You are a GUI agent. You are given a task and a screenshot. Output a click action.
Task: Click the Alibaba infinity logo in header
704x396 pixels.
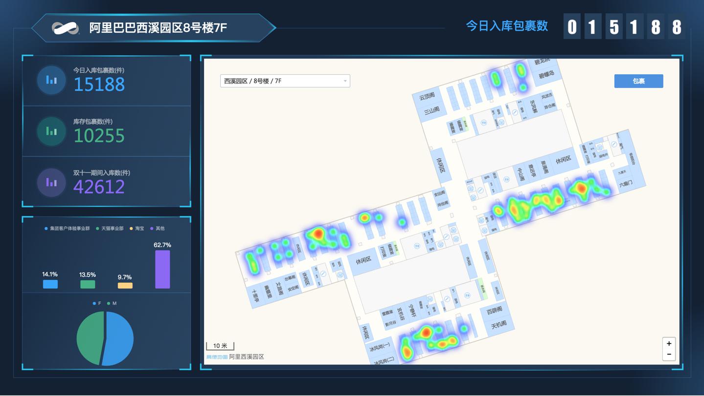point(66,28)
